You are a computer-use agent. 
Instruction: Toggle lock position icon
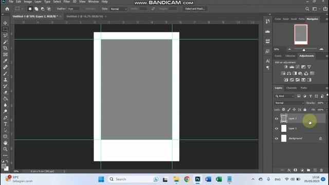[x=294, y=109]
